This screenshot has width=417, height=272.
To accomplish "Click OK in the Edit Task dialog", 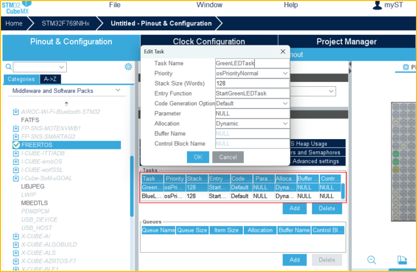I will tap(198, 157).
